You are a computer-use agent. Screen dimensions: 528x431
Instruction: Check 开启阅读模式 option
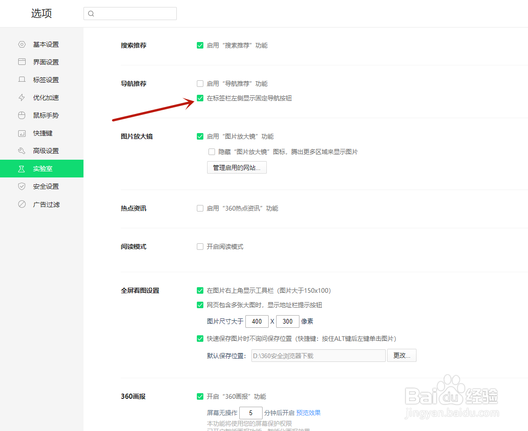coord(200,247)
